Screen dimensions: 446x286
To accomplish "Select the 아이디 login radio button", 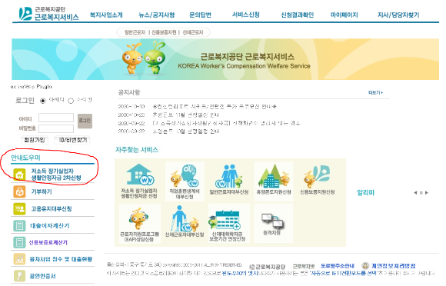I will tap(42, 101).
